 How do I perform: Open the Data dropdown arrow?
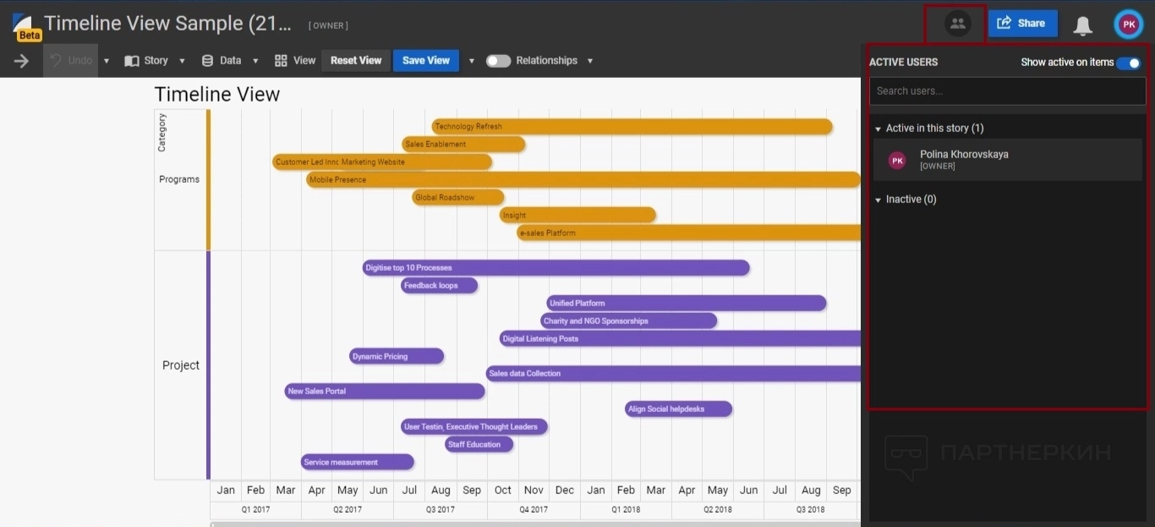(x=255, y=61)
